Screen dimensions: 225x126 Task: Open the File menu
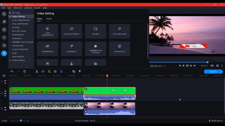coord(4,8)
